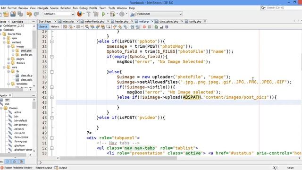Click the Build Project hammer icon
Viewport: 302px width, 170px height.
[89, 14]
